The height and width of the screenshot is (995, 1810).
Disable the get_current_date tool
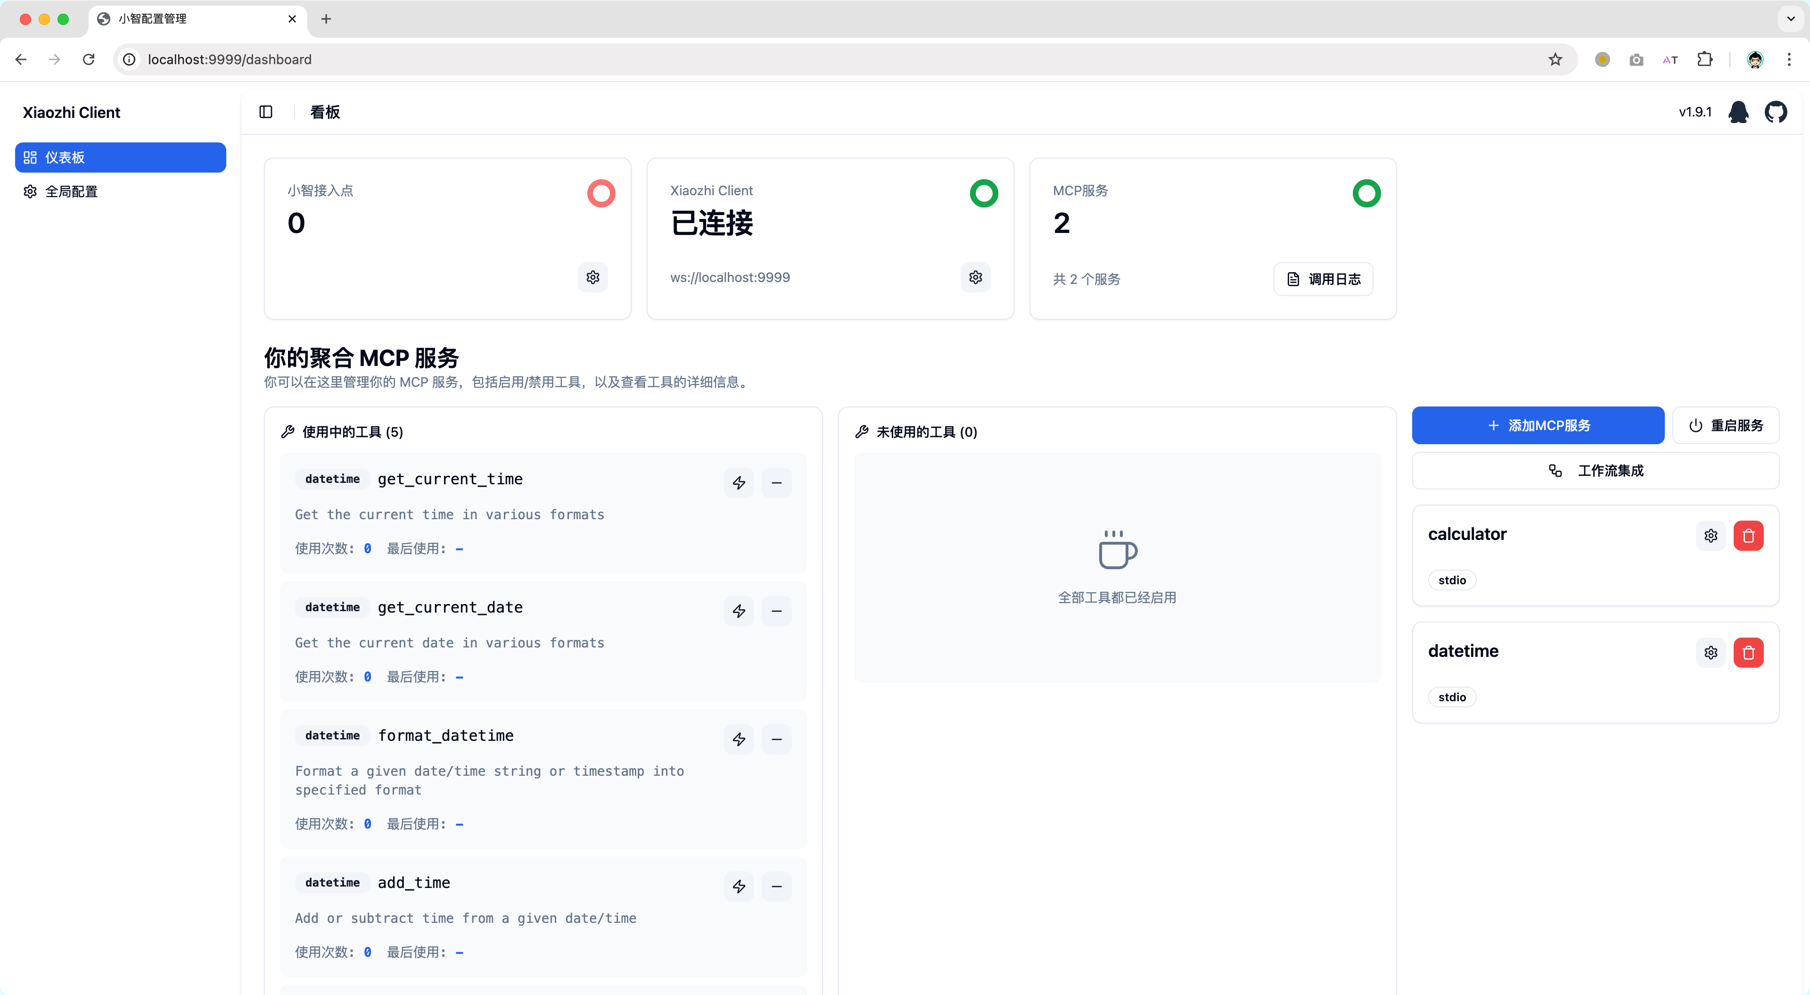tap(777, 610)
